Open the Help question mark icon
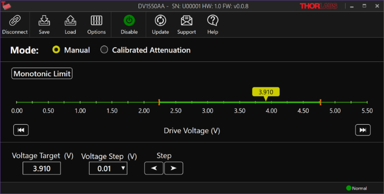The height and width of the screenshot is (194, 384). 213,21
